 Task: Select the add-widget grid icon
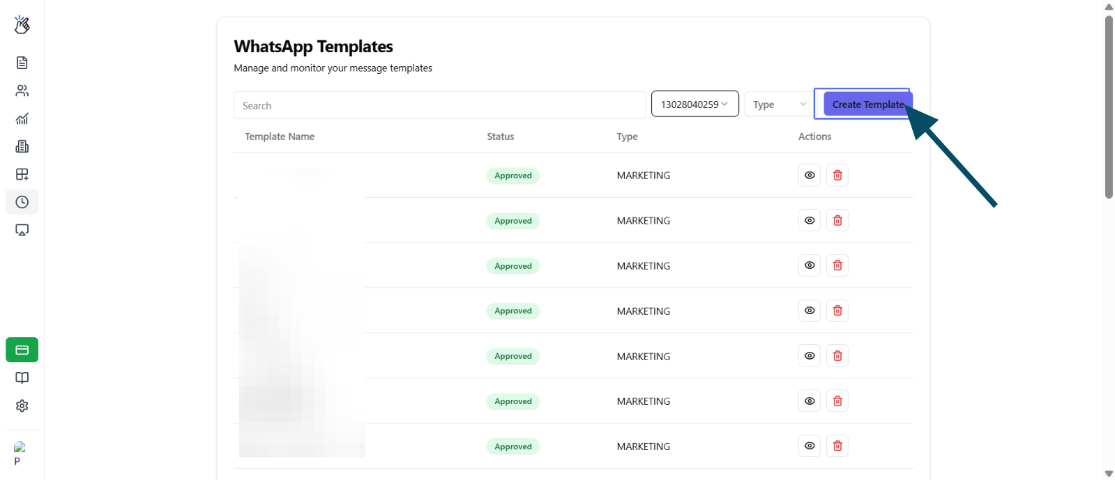(x=22, y=174)
